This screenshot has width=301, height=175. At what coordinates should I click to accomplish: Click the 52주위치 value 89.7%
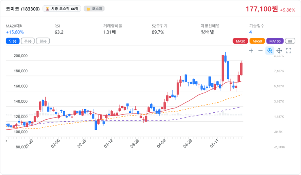tap(158, 32)
